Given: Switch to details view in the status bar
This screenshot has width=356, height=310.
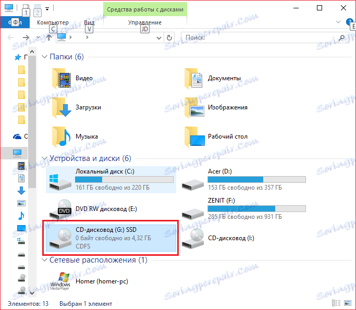Looking at the screenshot, I should pyautogui.click(x=336, y=303).
